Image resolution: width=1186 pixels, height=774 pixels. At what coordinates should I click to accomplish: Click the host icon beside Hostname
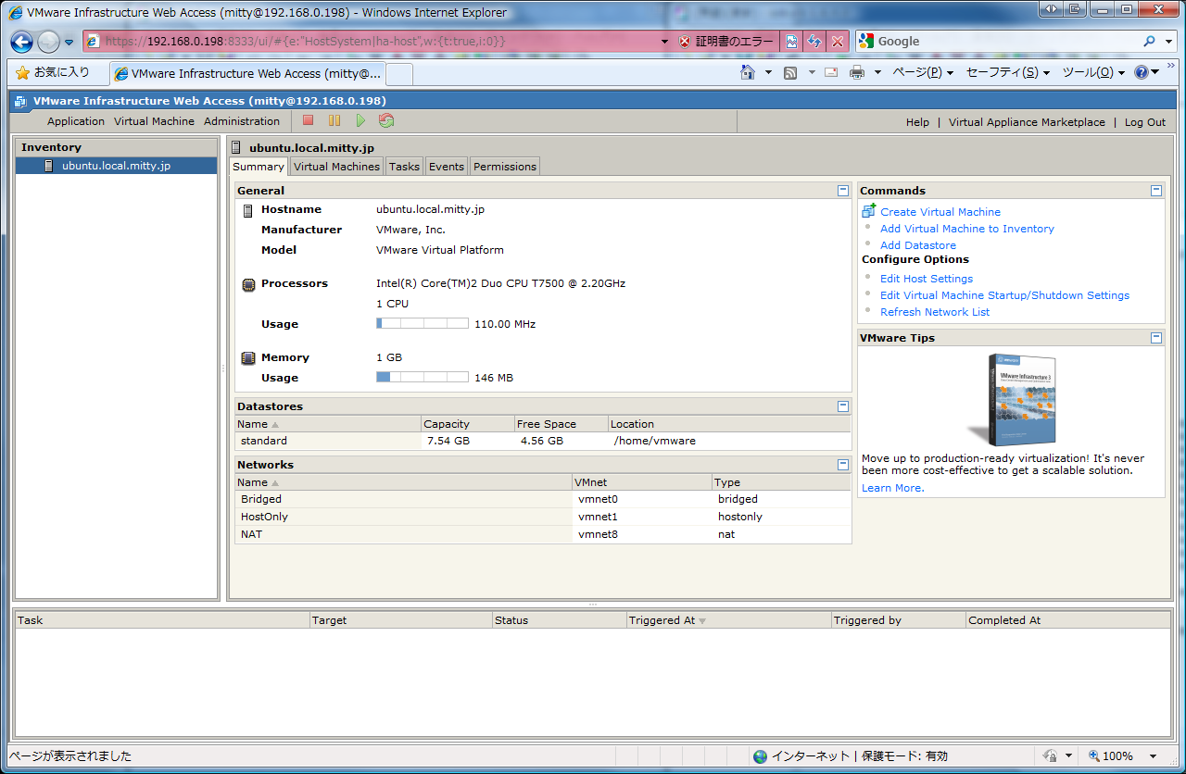coord(248,210)
